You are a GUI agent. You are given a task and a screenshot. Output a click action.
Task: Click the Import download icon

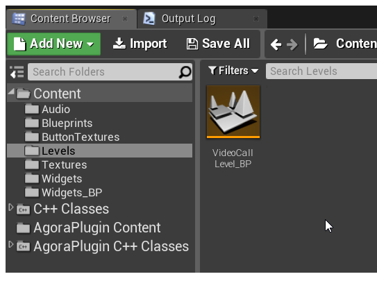(x=119, y=44)
